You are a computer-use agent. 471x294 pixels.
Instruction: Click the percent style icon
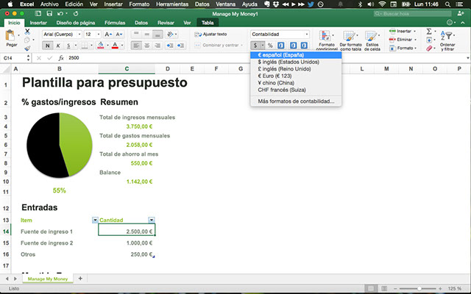point(270,46)
